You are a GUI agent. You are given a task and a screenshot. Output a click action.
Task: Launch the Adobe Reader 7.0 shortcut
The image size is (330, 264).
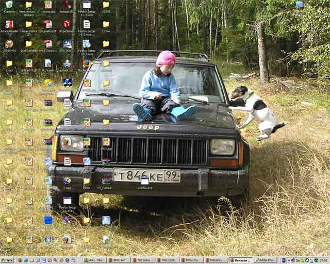pos(9,24)
